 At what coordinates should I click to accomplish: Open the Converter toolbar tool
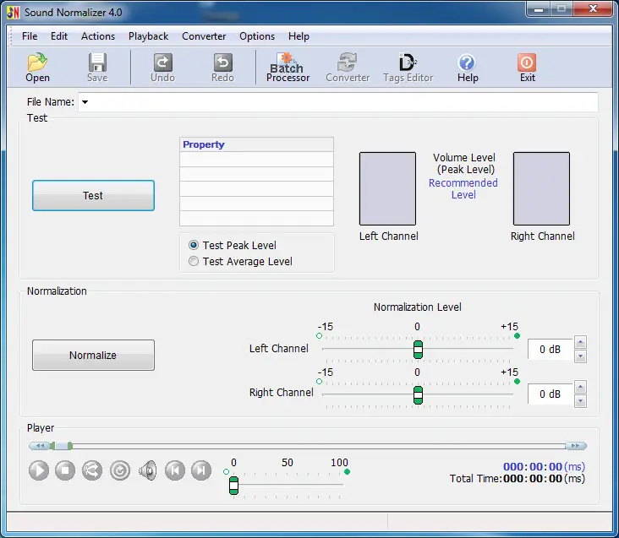coord(348,68)
